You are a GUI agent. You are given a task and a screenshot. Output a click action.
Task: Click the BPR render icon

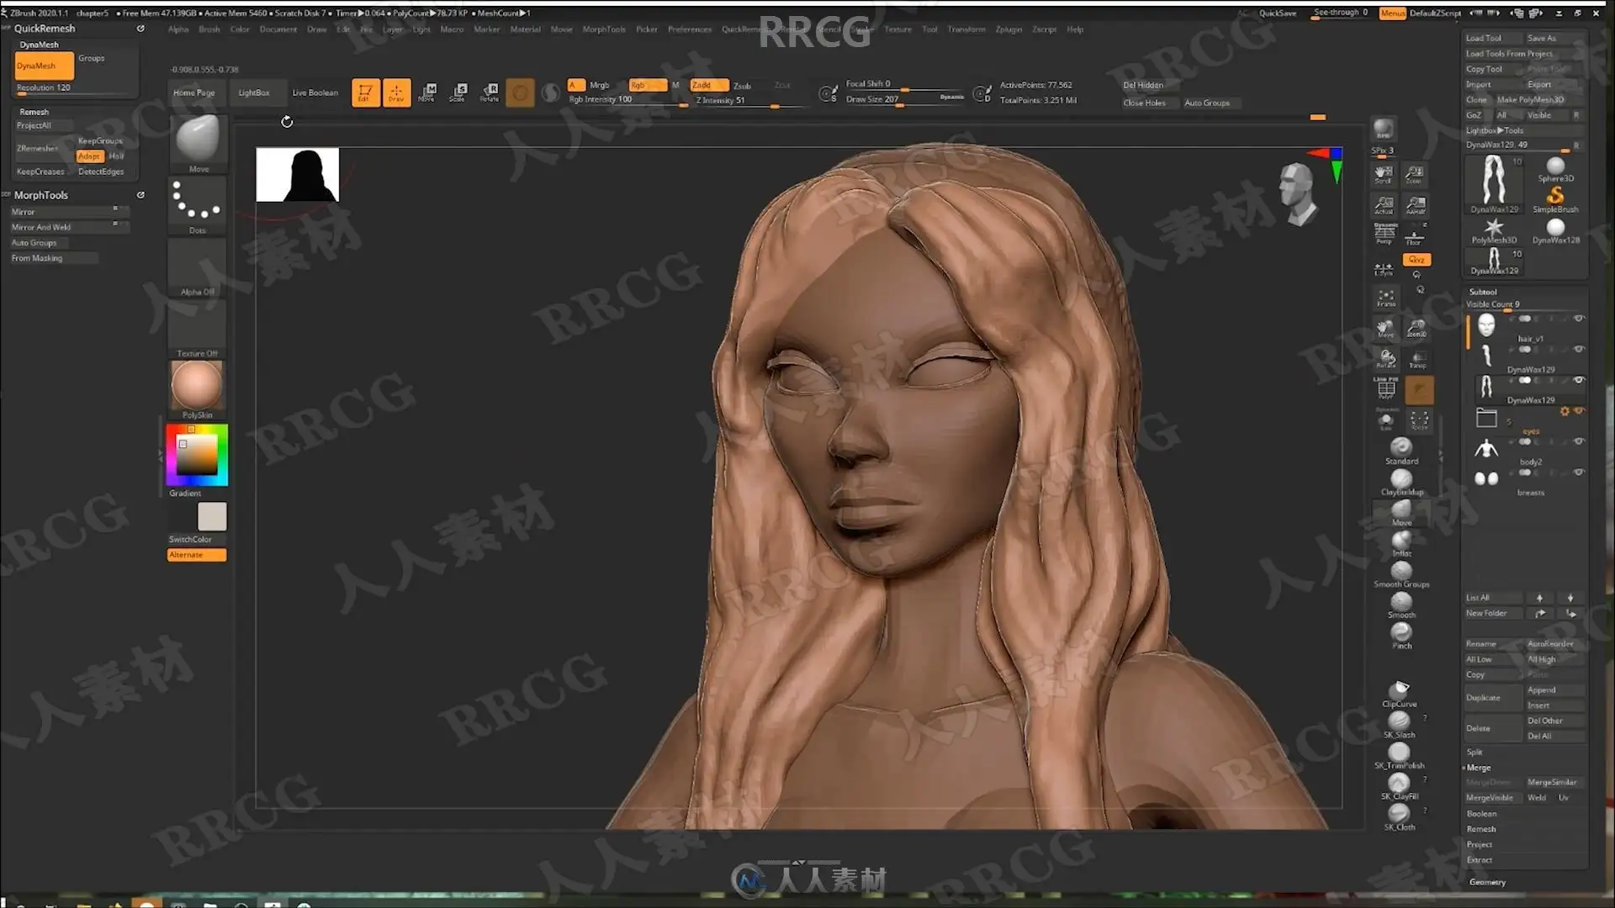1384,129
